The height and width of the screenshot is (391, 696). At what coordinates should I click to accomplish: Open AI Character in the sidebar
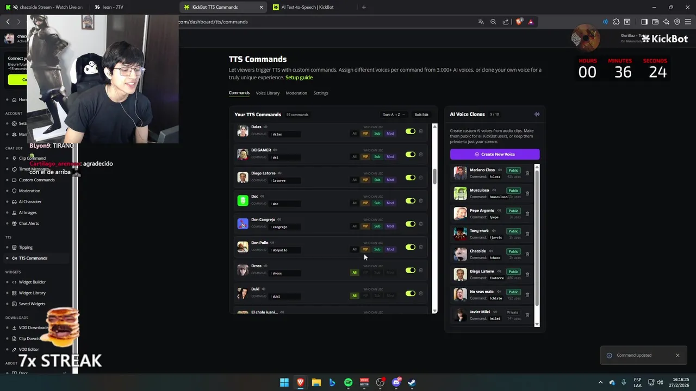(x=30, y=201)
